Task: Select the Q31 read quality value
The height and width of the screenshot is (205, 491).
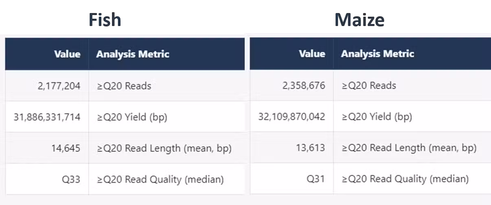Action: pyautogui.click(x=316, y=179)
